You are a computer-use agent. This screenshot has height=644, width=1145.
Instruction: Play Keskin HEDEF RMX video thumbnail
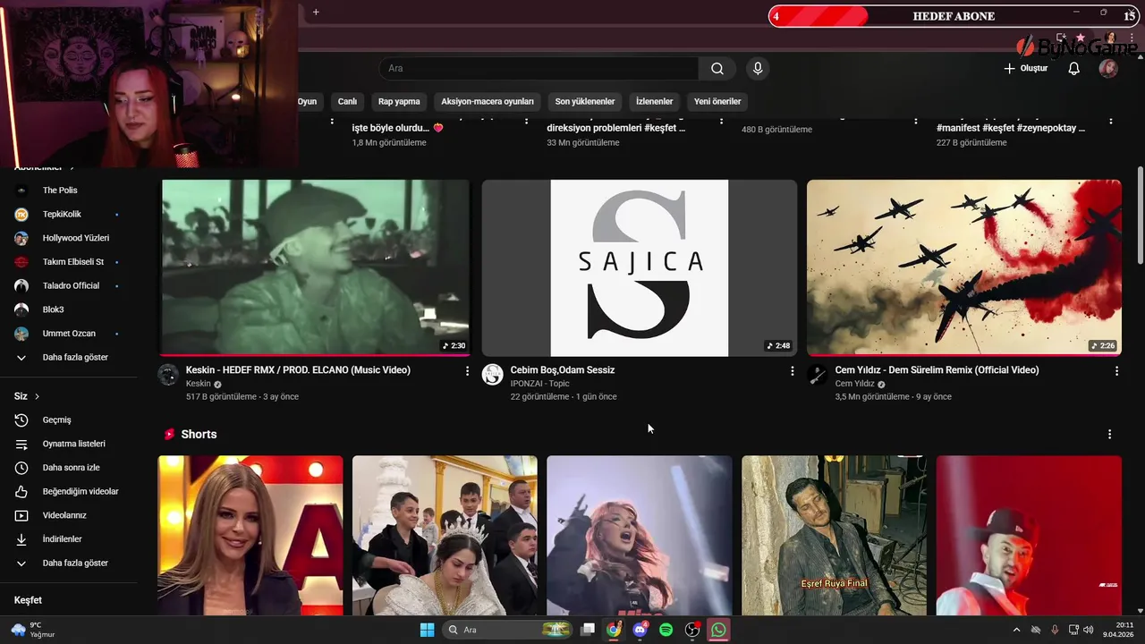click(x=315, y=267)
